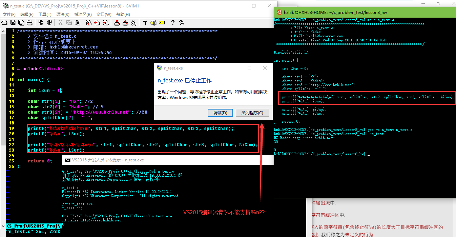Screen dimensions: 456x237
Task: Run Make with the hammer icon
Action: click(x=145, y=23)
